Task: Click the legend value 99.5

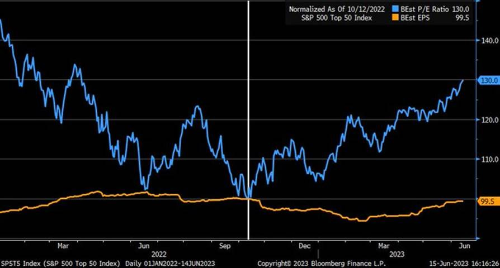Action: click(x=463, y=18)
